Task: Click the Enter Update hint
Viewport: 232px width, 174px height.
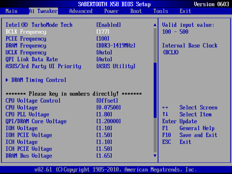Action: point(180,121)
